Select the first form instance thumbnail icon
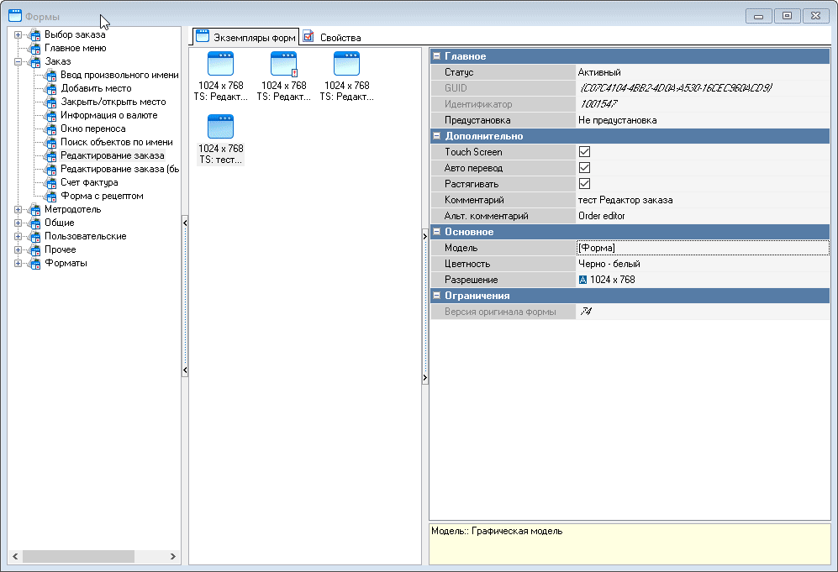Screen dimensions: 838x572 220,64
